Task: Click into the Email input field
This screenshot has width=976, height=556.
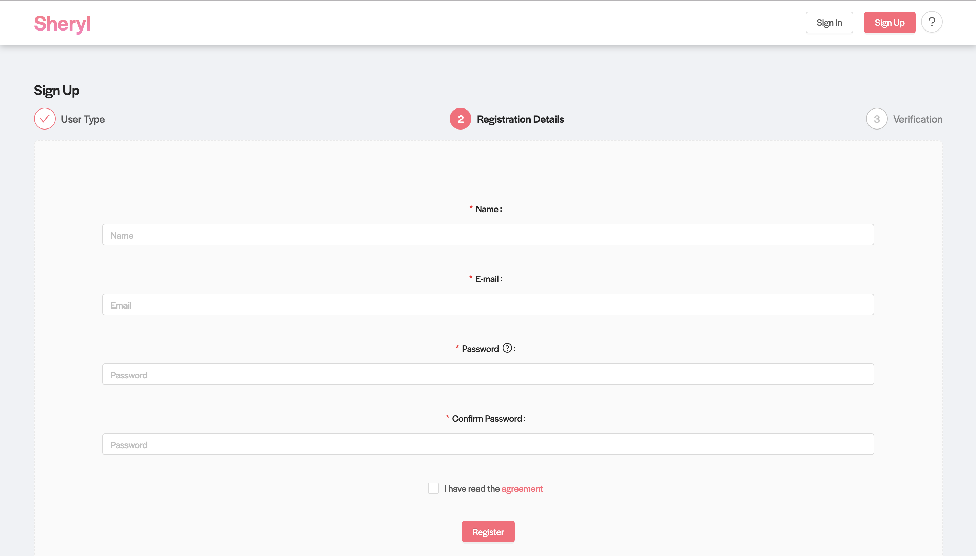Action: pos(488,305)
